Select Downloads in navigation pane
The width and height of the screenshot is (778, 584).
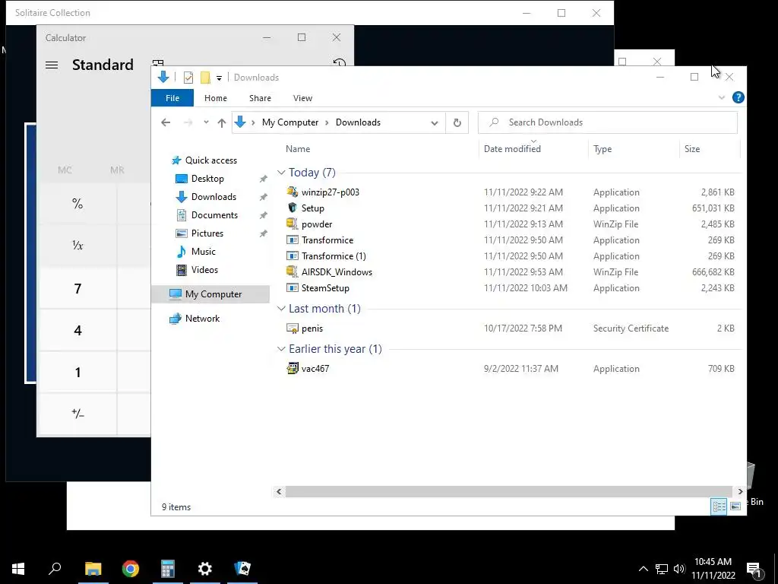pos(213,197)
